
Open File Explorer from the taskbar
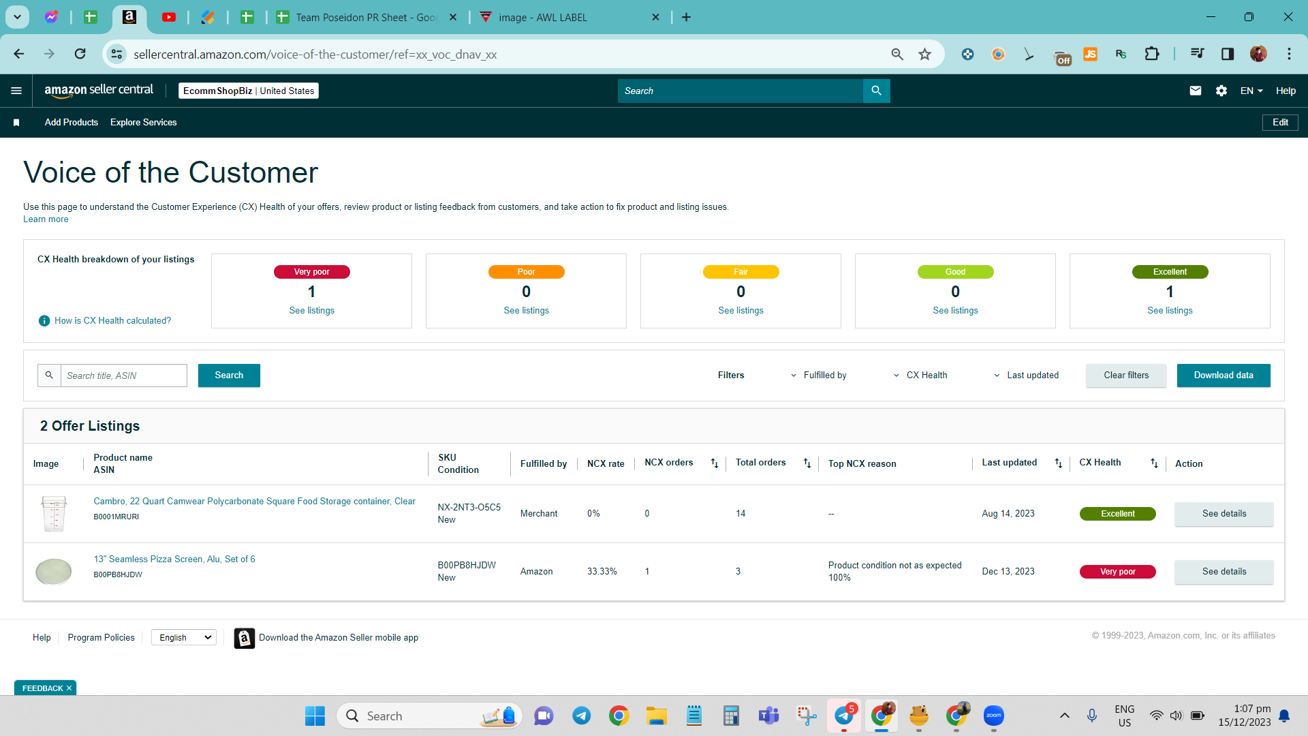[x=656, y=716]
